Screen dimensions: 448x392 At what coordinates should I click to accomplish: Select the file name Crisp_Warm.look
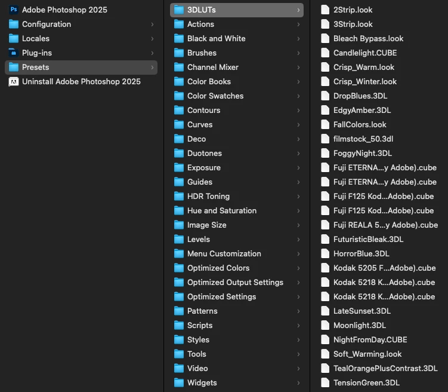coord(364,68)
